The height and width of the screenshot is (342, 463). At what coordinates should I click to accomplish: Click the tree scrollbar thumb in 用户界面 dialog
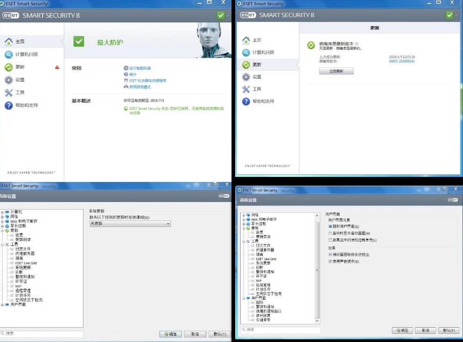(x=317, y=270)
